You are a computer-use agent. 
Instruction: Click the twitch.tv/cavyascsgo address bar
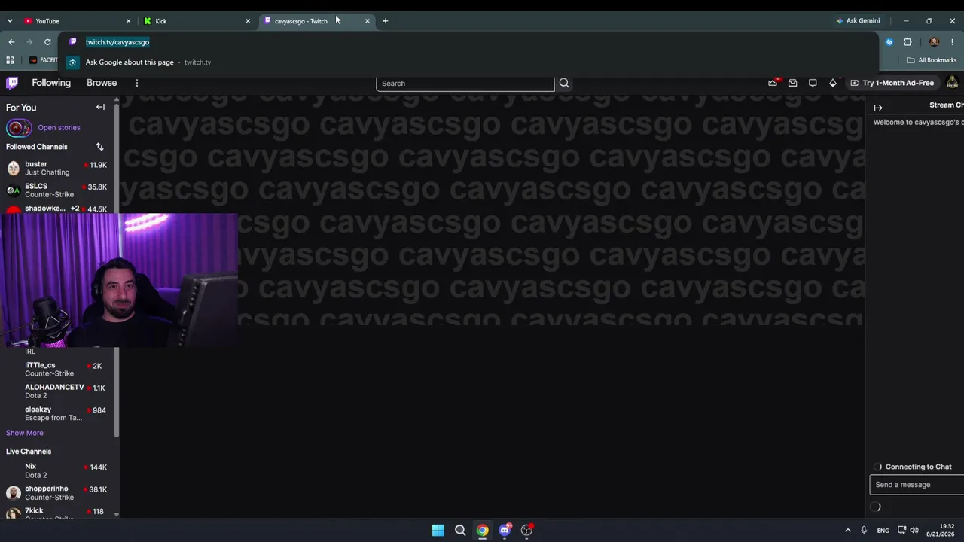click(117, 42)
